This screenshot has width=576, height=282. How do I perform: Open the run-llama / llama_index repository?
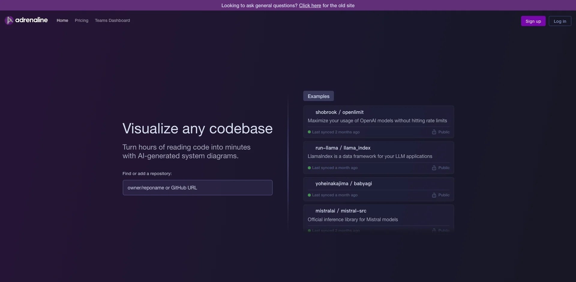pyautogui.click(x=379, y=158)
